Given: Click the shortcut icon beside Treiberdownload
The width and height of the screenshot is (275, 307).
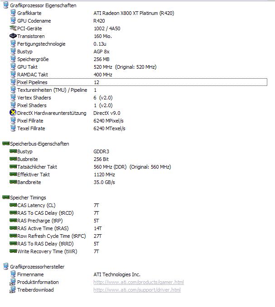Looking at the screenshot, I should coord(13,290).
